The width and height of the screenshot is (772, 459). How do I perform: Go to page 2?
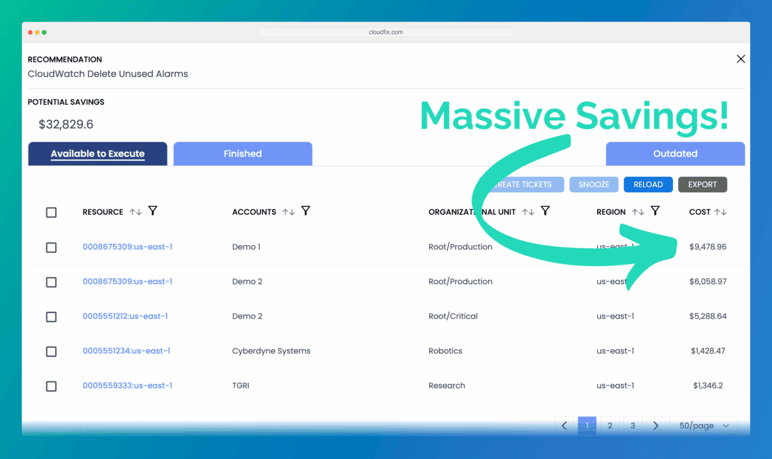point(610,426)
